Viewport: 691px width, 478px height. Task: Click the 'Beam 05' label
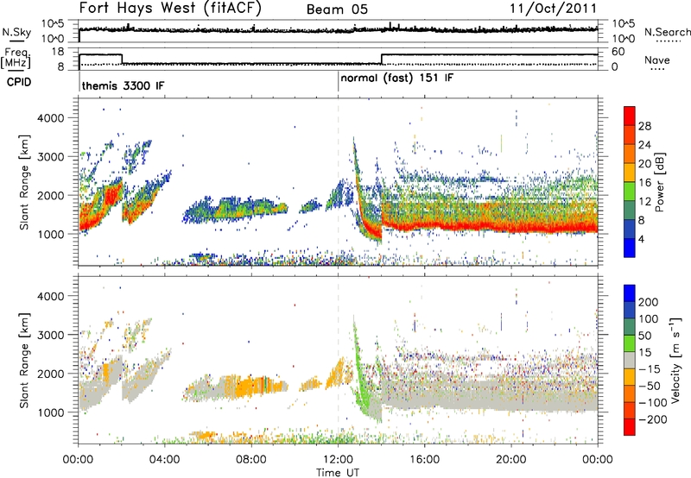337,9
